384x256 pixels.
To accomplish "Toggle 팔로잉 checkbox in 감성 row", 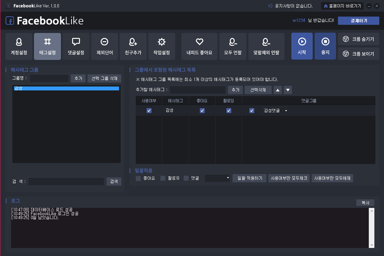I will coord(229,111).
